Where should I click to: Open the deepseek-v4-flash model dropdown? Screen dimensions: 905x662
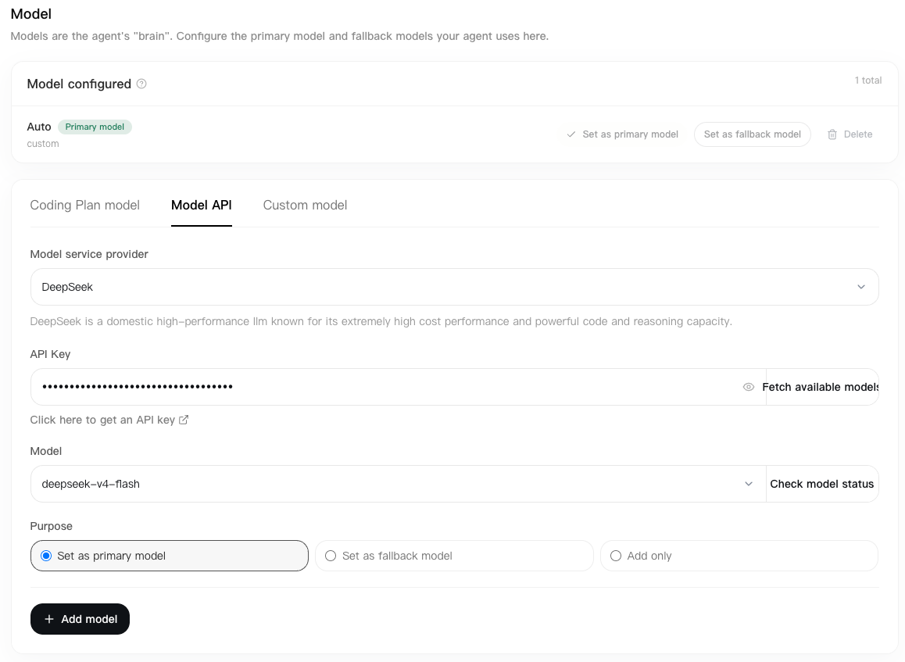[399, 484]
